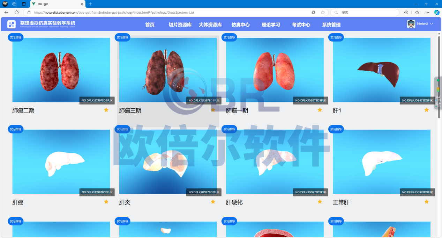Click 实习指导 badge on 肺癌三期 card

(122, 37)
